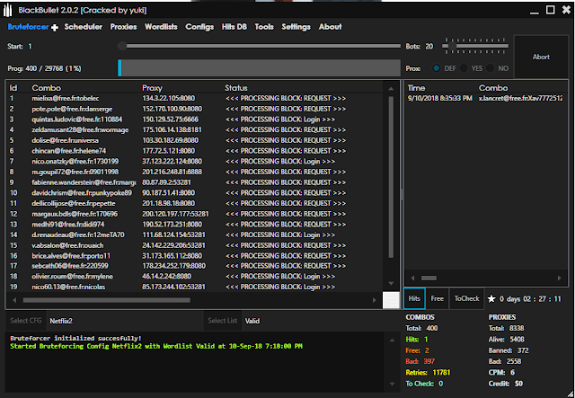Click the Bots count slider handle
The width and height of the screenshot is (575, 398).
pos(452,46)
